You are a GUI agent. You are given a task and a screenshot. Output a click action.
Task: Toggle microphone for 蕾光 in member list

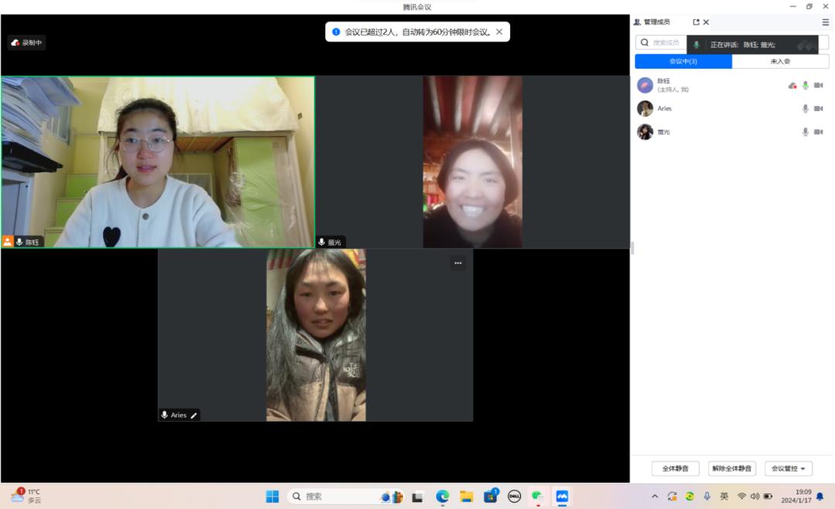[x=805, y=132]
